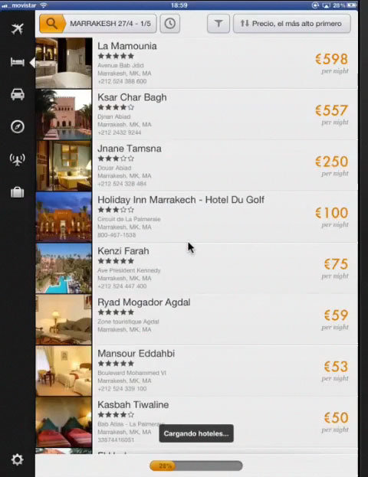Open the flights section airplane icon

18,29
